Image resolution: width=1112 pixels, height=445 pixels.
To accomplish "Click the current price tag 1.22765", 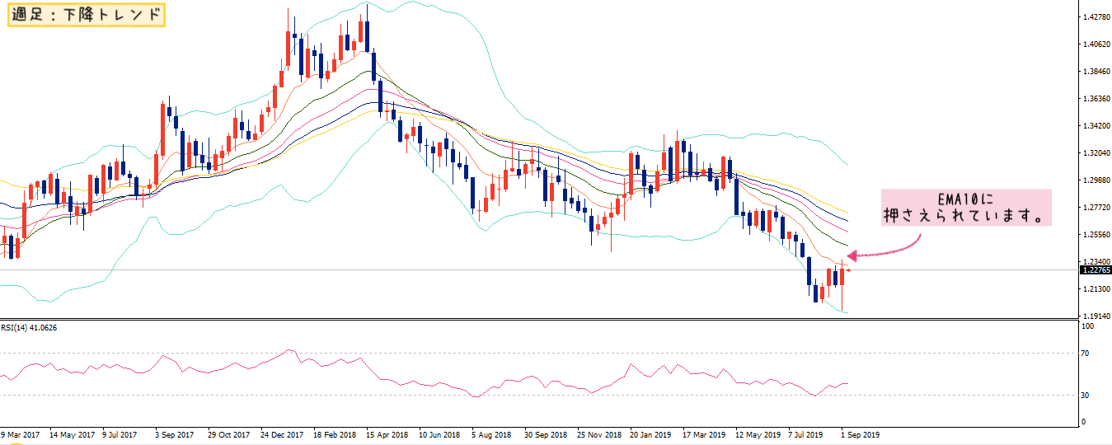I will click(x=1096, y=269).
